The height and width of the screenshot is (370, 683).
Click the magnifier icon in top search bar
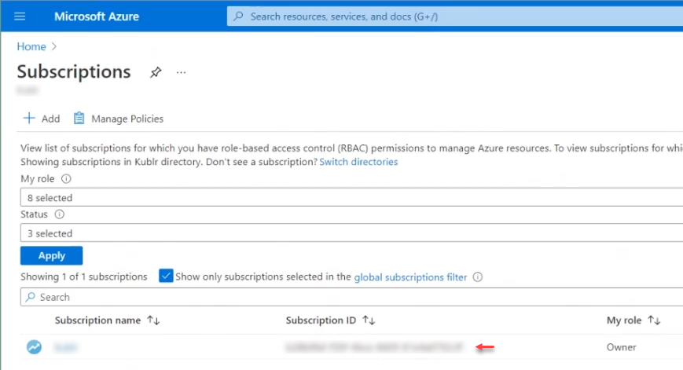(x=238, y=16)
